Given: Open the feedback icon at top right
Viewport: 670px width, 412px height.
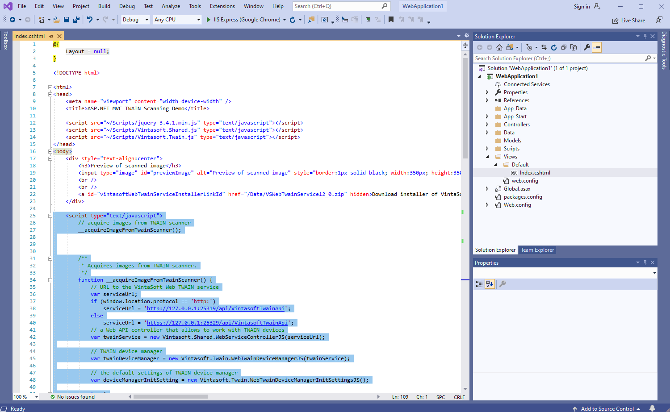Looking at the screenshot, I should click(x=659, y=20).
